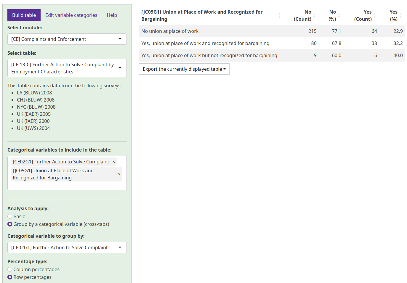Remove the JC05G1 Union at Place tag

(x=119, y=174)
